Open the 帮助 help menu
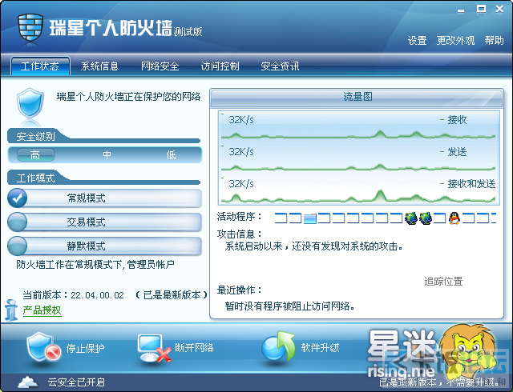Screen dimensions: 513x392 (x=494, y=41)
